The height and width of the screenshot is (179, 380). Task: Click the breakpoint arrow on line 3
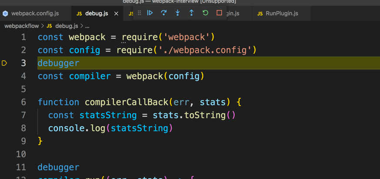click(5, 63)
